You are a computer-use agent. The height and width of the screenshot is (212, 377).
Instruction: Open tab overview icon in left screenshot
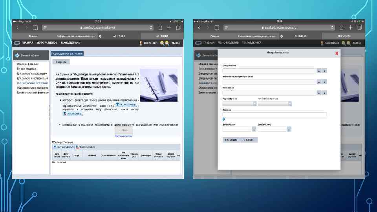tap(178, 27)
